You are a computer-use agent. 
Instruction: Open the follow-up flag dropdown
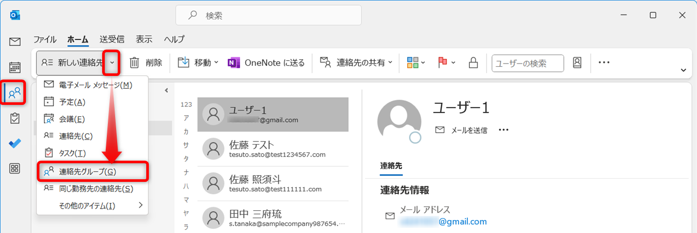click(x=446, y=63)
